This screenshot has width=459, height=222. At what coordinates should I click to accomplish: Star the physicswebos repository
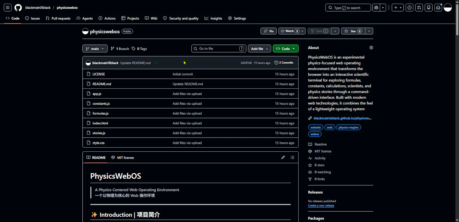(x=353, y=31)
